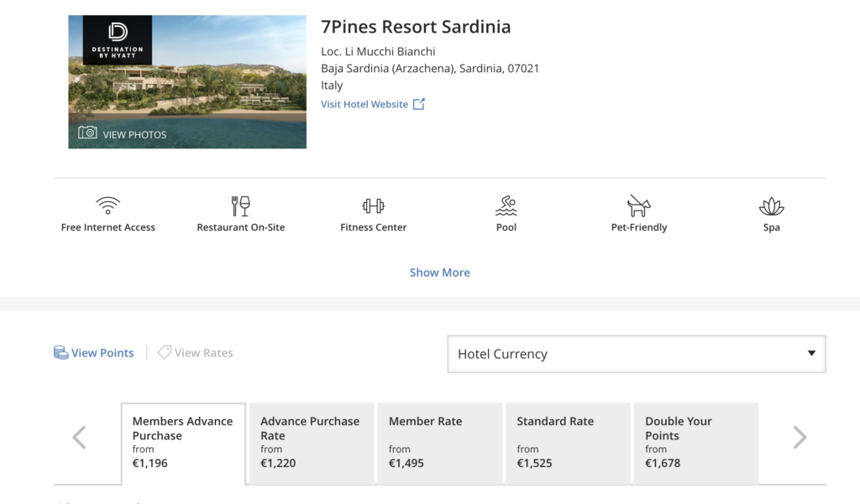Expand amenities with Show More
Viewport: 860px width, 504px height.
pos(440,273)
